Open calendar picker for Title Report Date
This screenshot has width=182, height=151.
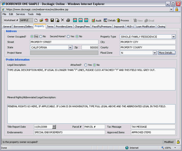pos(54,127)
